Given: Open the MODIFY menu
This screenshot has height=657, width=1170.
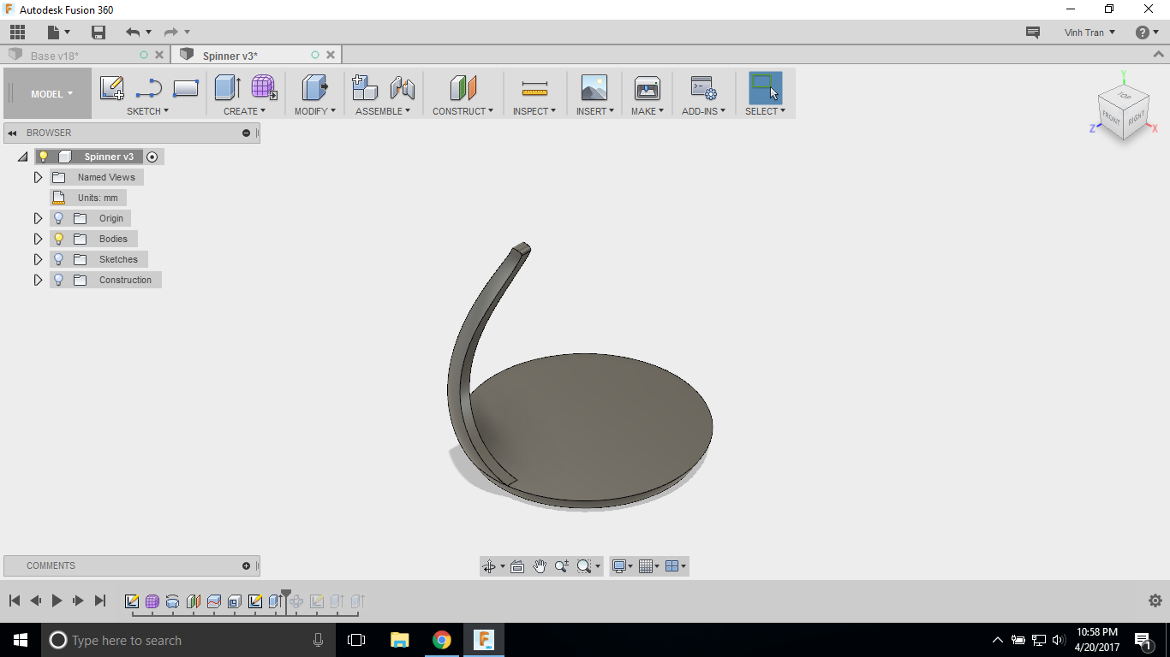Looking at the screenshot, I should tap(315, 111).
